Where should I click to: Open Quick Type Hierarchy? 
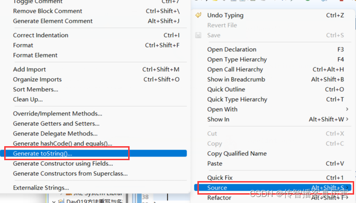coord(273,99)
